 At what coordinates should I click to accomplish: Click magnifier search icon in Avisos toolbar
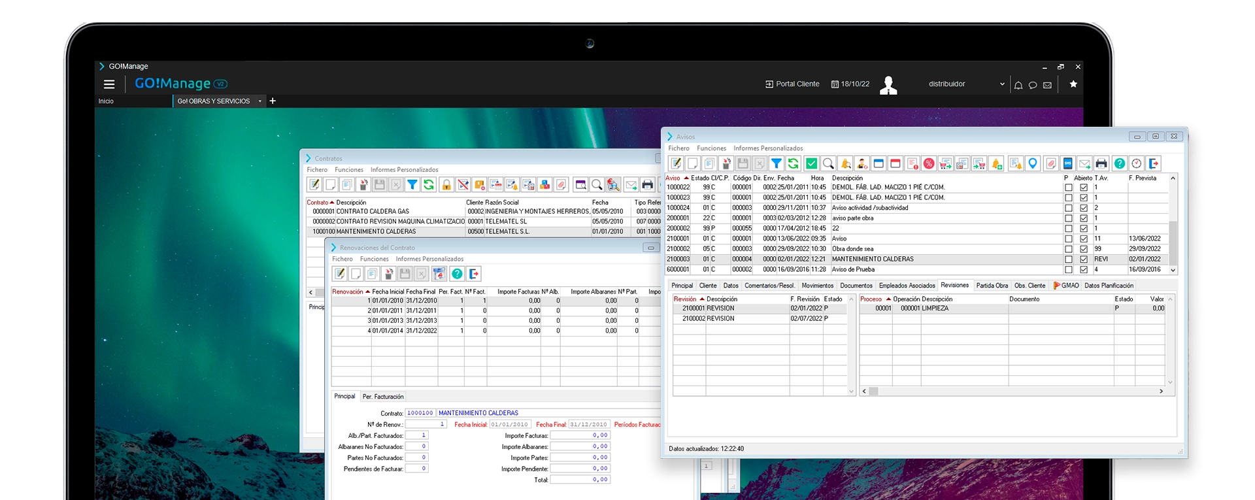click(x=828, y=163)
